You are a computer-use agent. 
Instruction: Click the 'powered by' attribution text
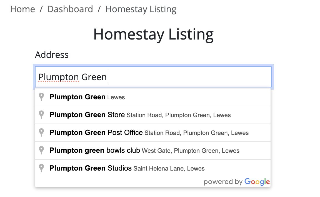[223, 182]
